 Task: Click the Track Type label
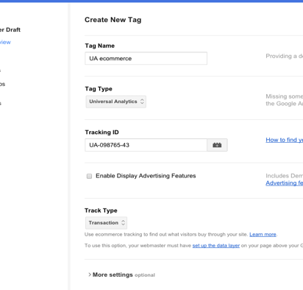point(101,211)
